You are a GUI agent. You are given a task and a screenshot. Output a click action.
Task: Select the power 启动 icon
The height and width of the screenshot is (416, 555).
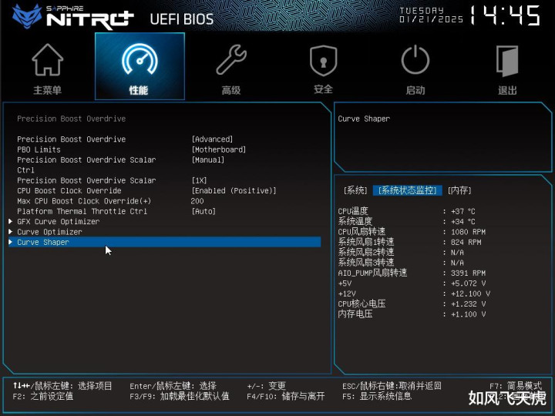point(415,59)
